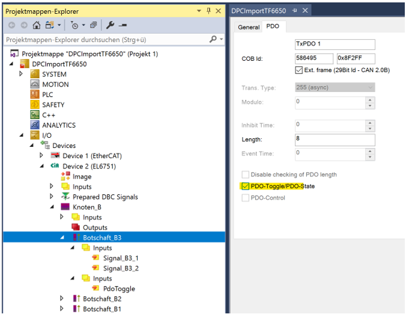This screenshot has width=409, height=317.
Task: Switch to the General tab
Action: click(x=249, y=27)
